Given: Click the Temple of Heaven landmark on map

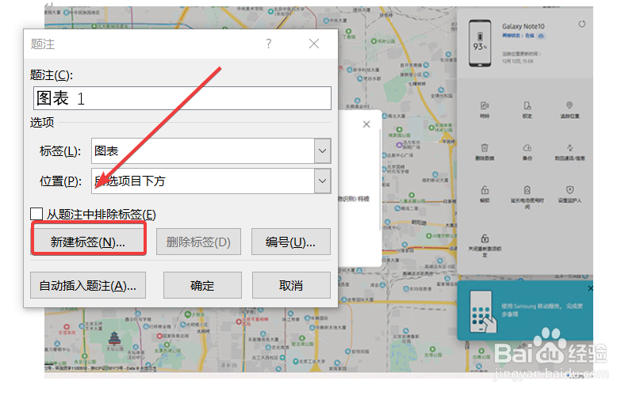Looking at the screenshot, I should (114, 339).
